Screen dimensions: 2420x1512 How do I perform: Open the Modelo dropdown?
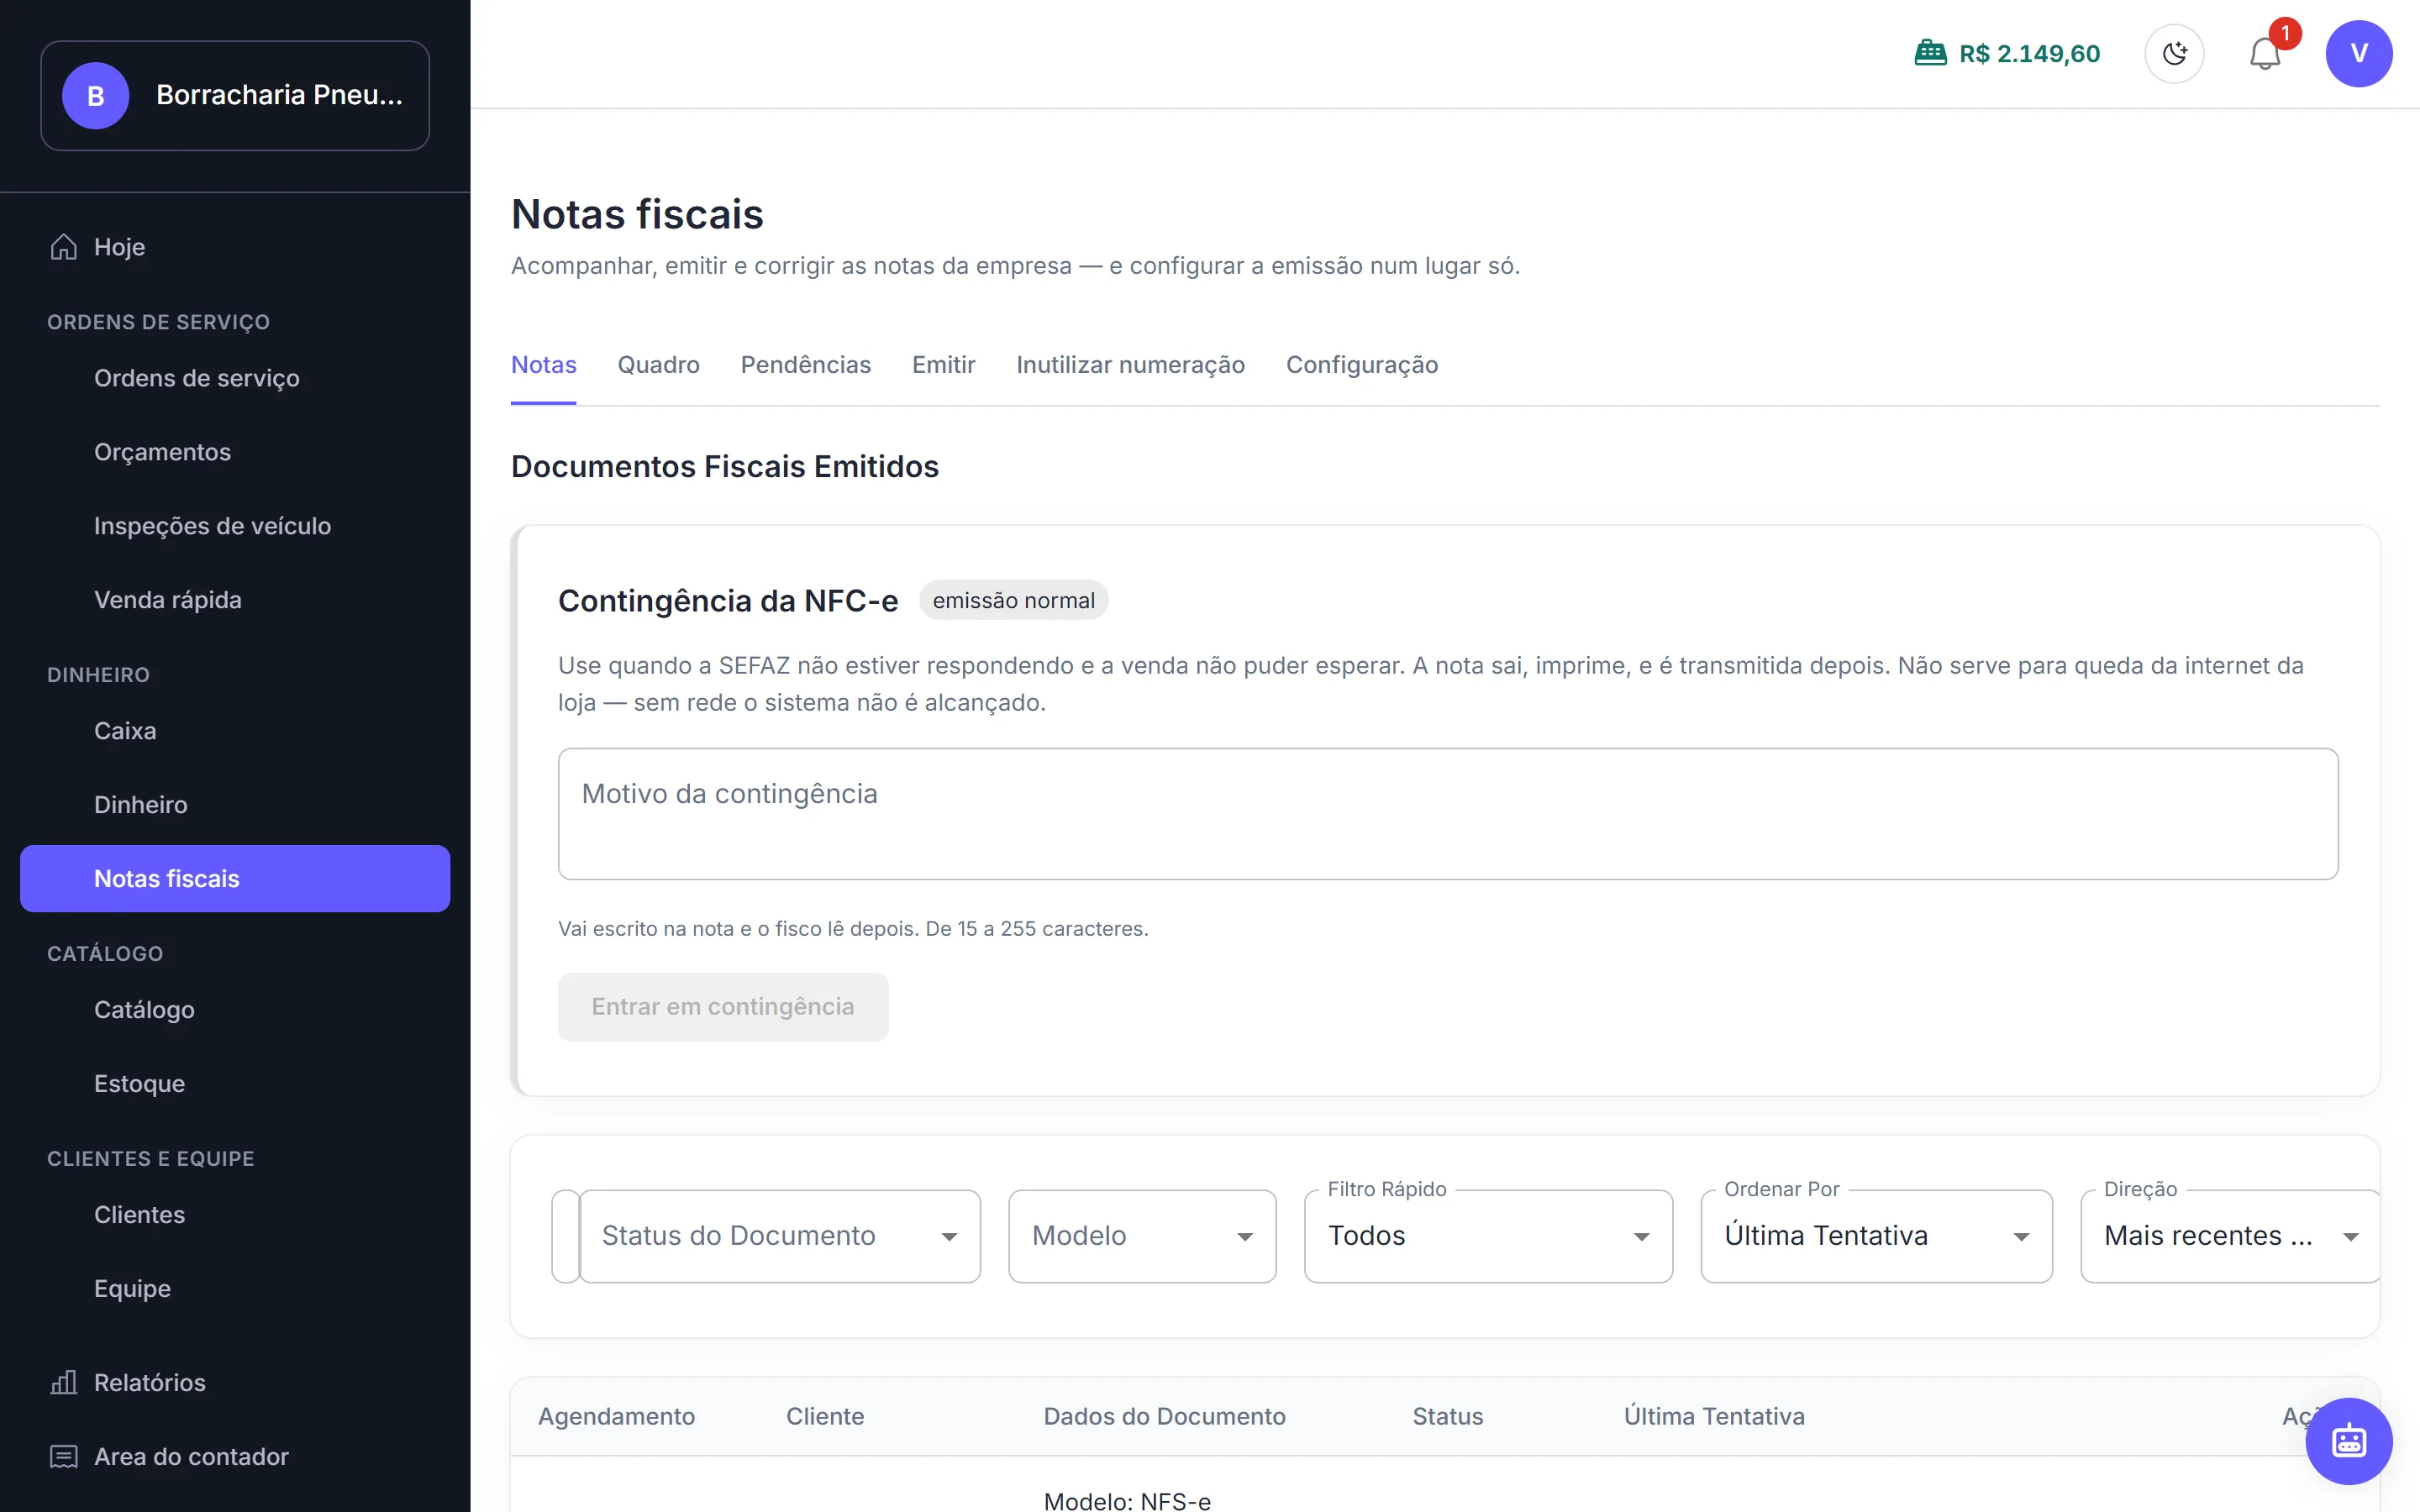(x=1142, y=1236)
